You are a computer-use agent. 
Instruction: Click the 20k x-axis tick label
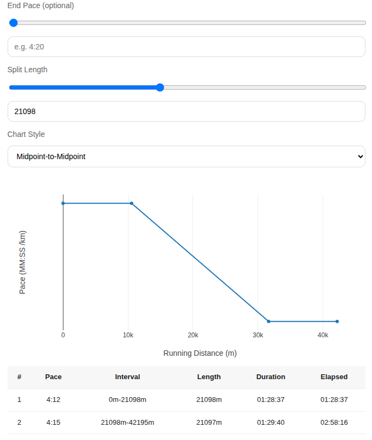(x=193, y=335)
